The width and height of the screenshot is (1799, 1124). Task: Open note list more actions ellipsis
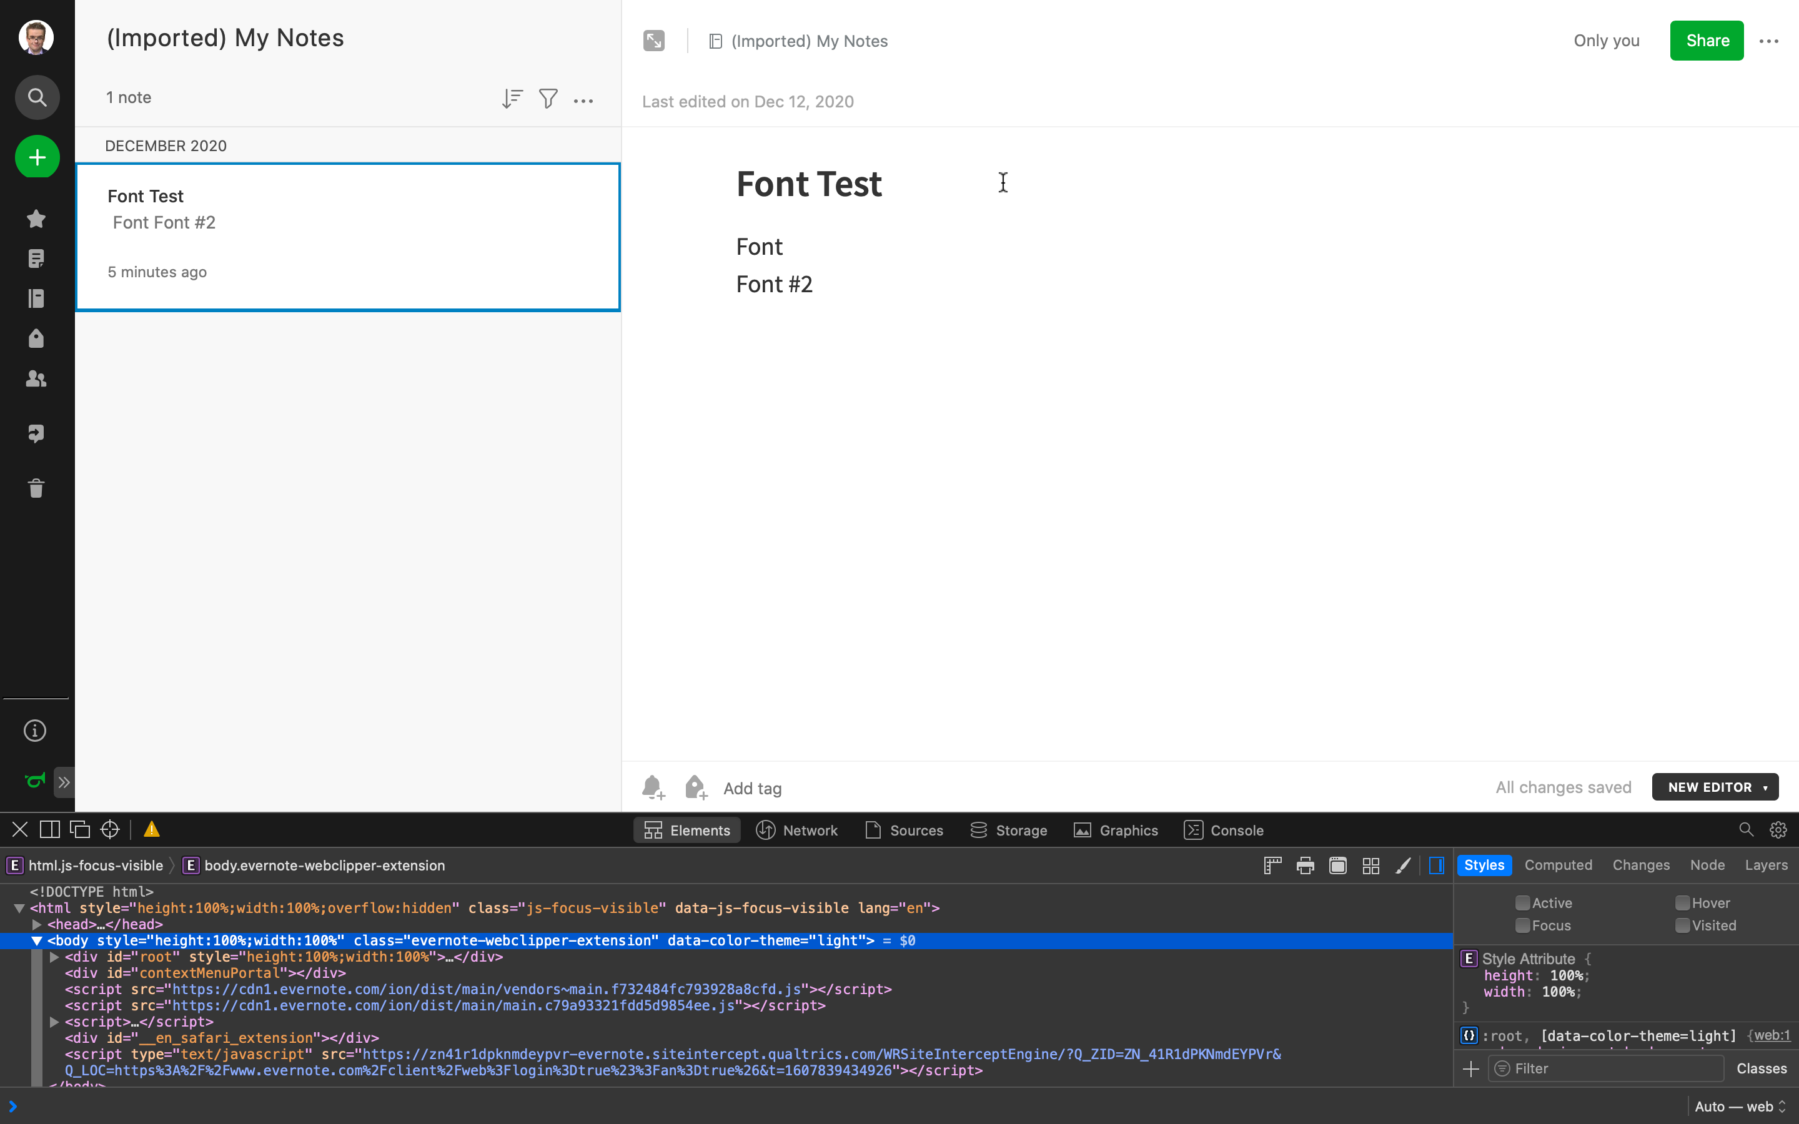coord(583,101)
